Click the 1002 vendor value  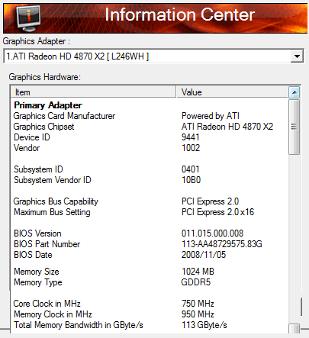pos(191,148)
